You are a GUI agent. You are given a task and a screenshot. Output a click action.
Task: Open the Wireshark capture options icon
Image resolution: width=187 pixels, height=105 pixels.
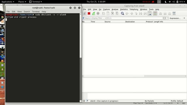[x=98, y=13]
